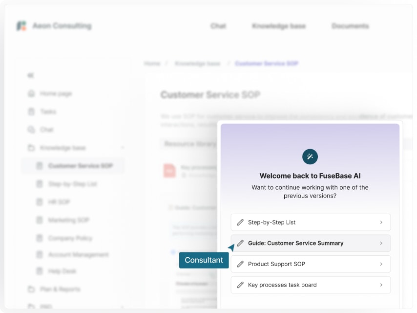Collapse the Knowledge base section in the sidebar

(123, 148)
